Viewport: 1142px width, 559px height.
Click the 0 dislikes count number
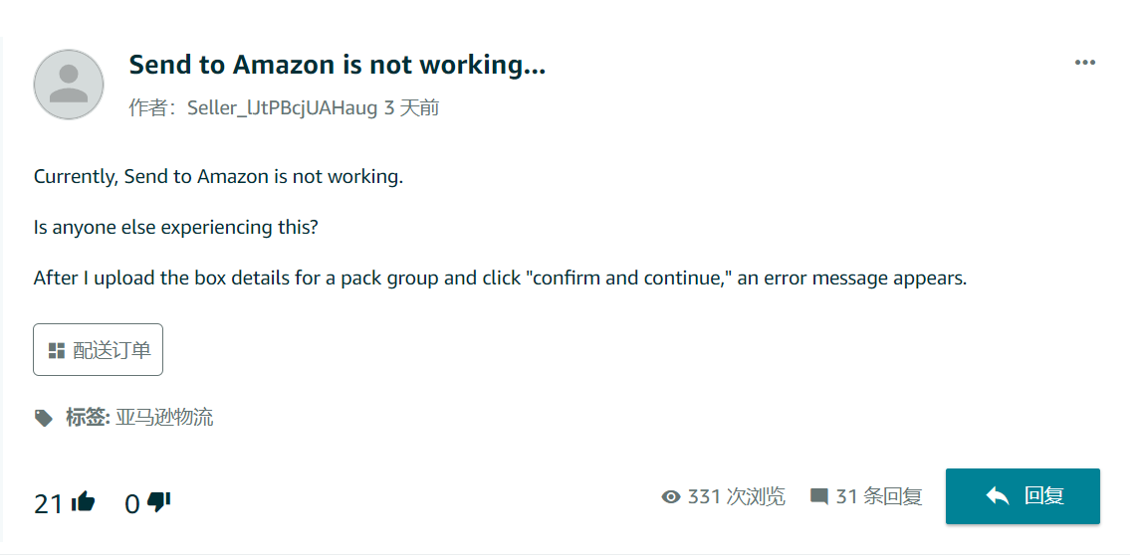[x=131, y=503]
